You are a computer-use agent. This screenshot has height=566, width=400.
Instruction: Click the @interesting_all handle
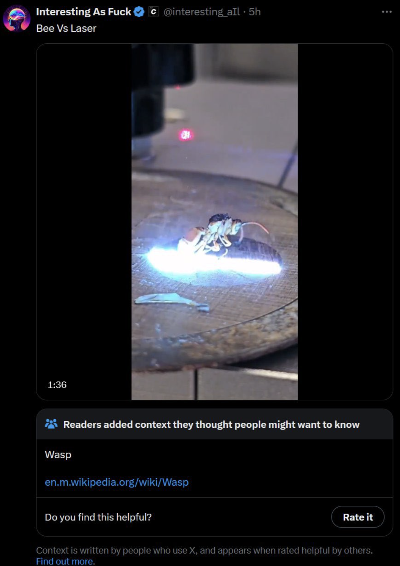[x=202, y=12]
